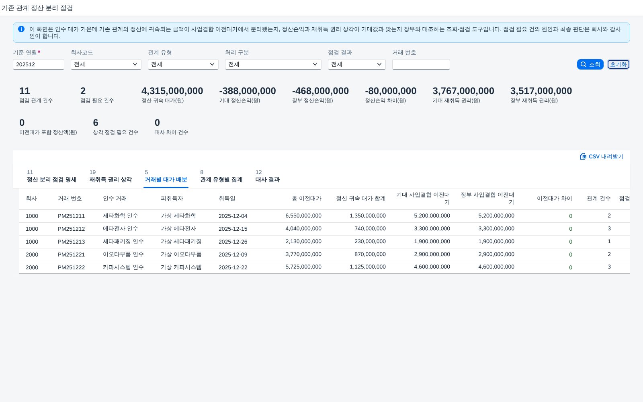The image size is (643, 402).
Task: Click the blue info icon in banner
Action: point(21,29)
